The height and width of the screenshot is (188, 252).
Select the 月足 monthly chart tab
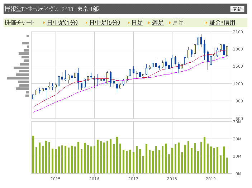pos(178,23)
